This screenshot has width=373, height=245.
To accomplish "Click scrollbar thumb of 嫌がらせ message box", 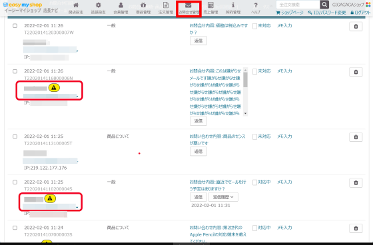I will 245,80.
